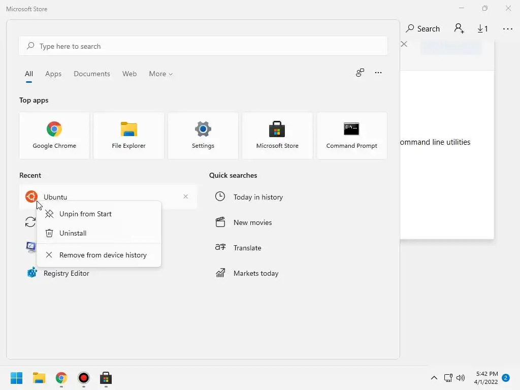Open Microsoft Store tile in Top apps
Image resolution: width=520 pixels, height=390 pixels.
coord(277,136)
